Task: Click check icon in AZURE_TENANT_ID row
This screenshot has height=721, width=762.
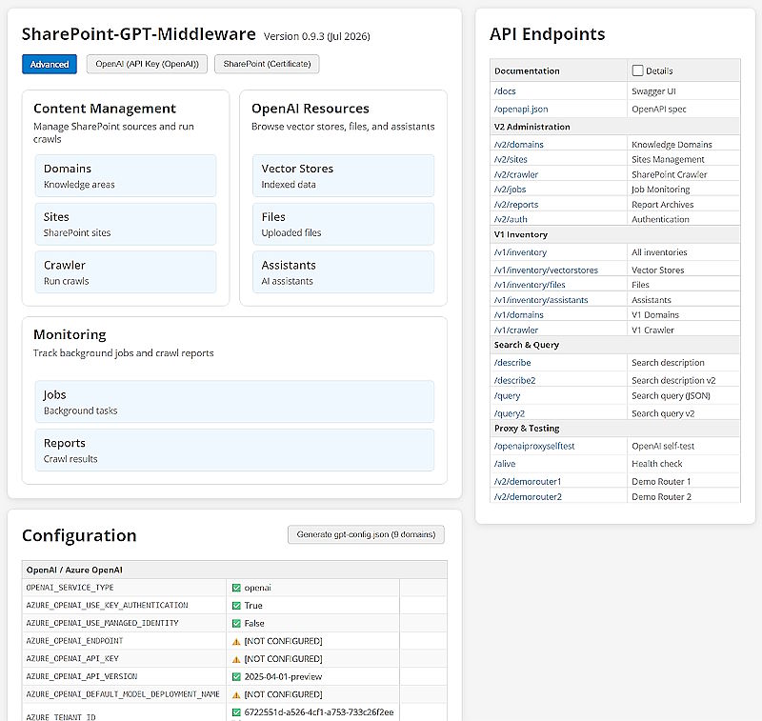Action: 236,712
